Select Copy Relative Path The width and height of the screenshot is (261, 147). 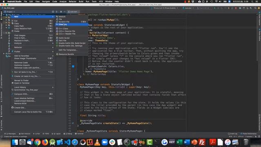click(33, 29)
